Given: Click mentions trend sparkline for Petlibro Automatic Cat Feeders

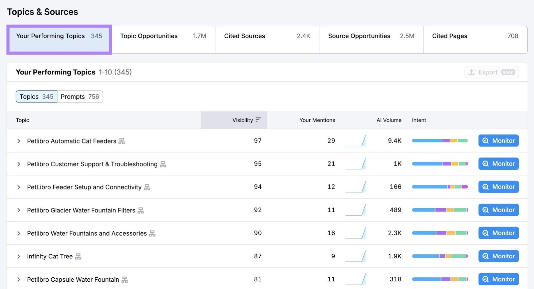Looking at the screenshot, I should (355, 141).
